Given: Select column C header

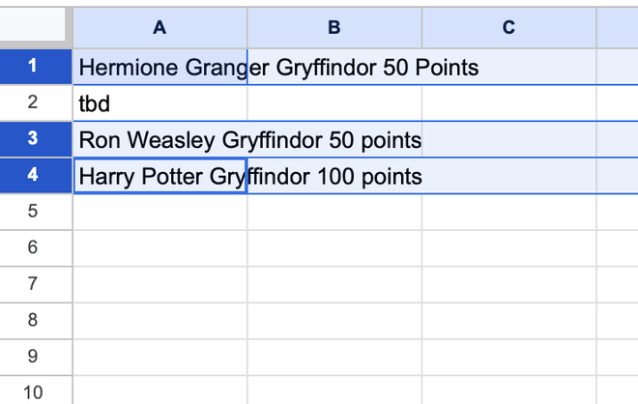Looking at the screenshot, I should 508,28.
